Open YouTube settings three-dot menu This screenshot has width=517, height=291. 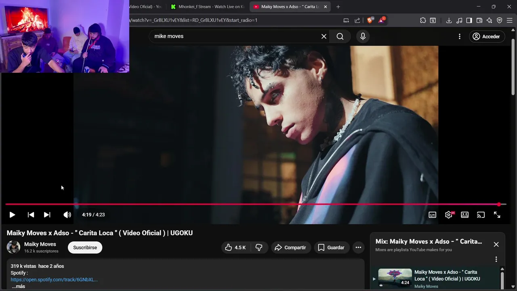coord(460,36)
